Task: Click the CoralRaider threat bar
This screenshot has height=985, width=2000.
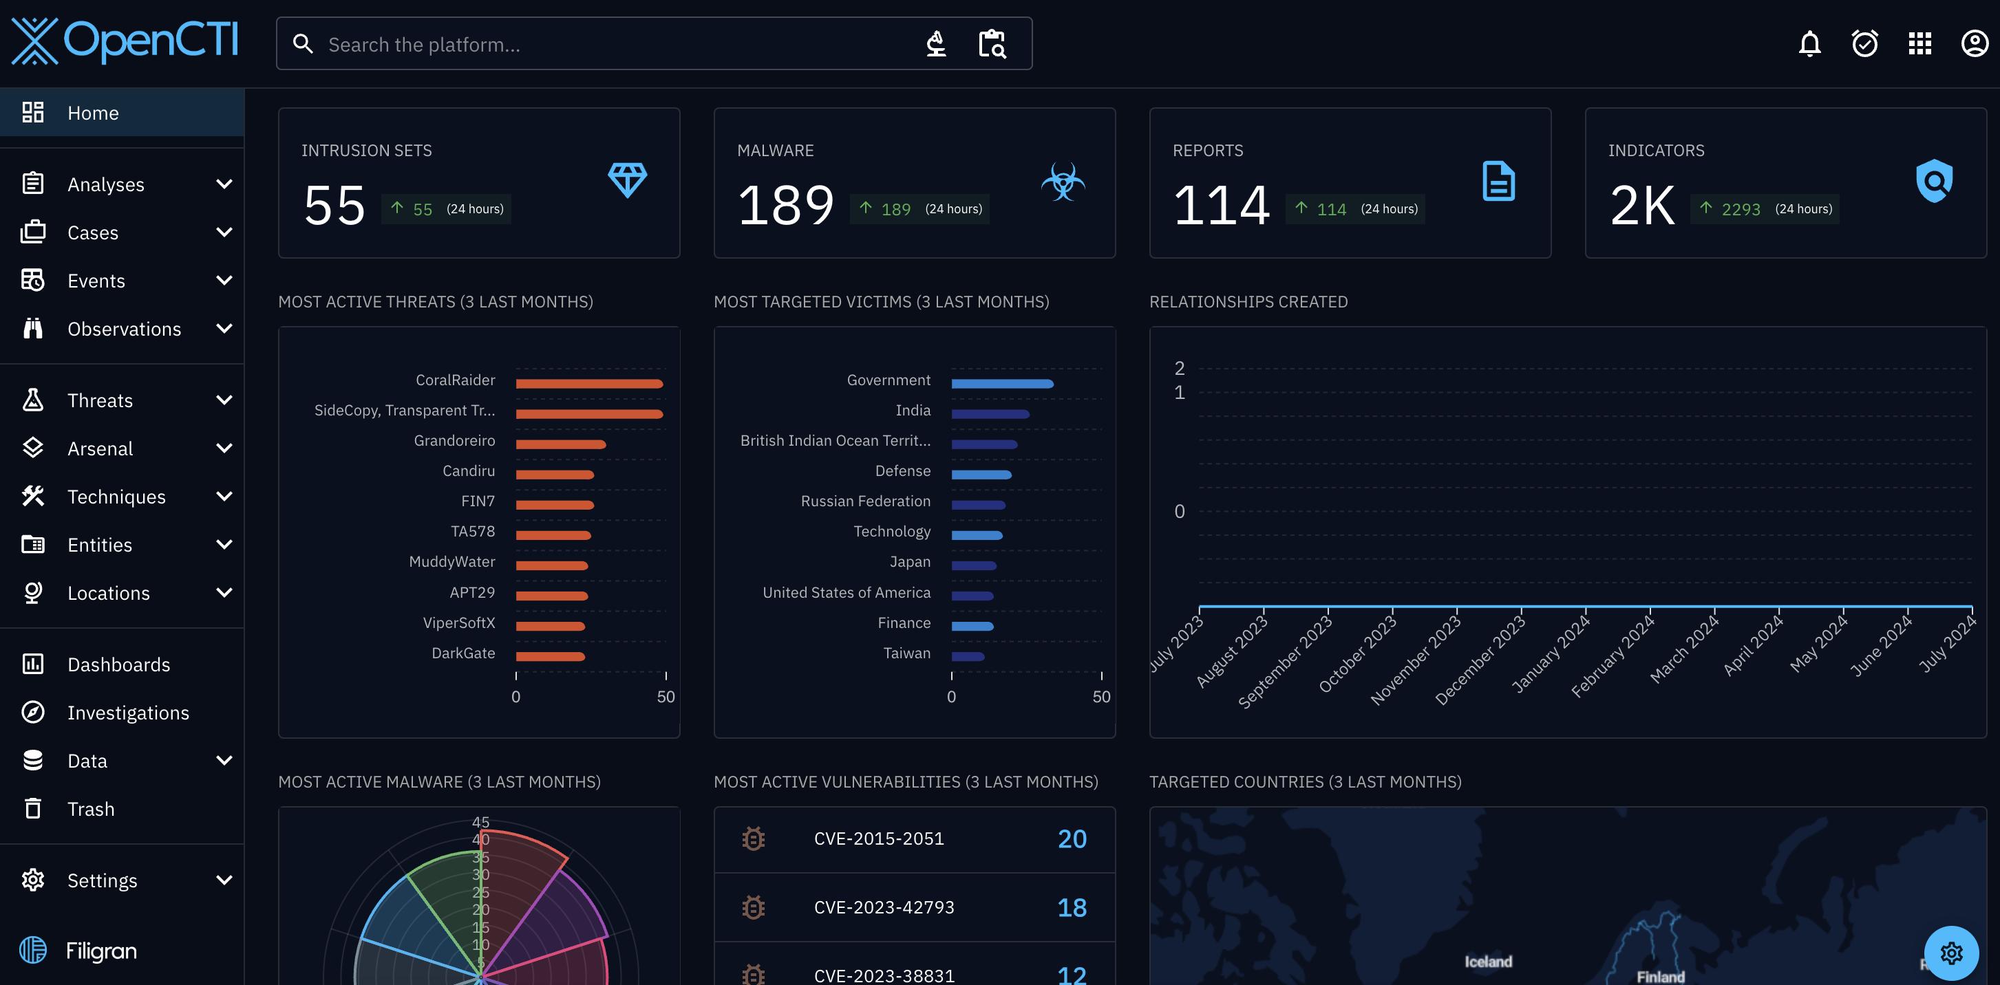Action: click(x=589, y=383)
